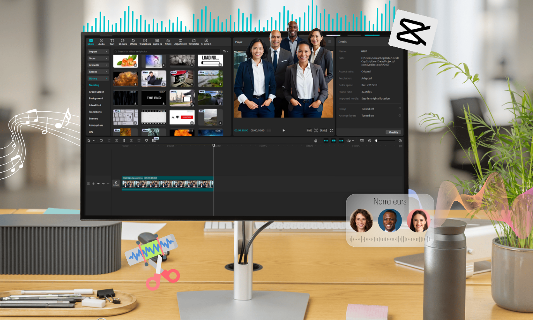Click the undo arrow in timeline toolbar

click(102, 140)
